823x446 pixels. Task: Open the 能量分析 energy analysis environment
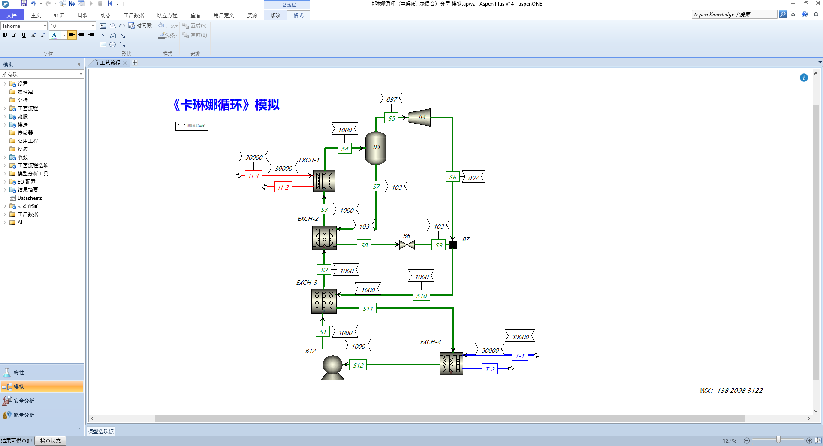(x=42, y=415)
